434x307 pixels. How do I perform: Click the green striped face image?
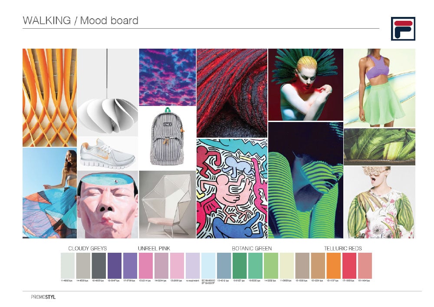tap(306, 180)
